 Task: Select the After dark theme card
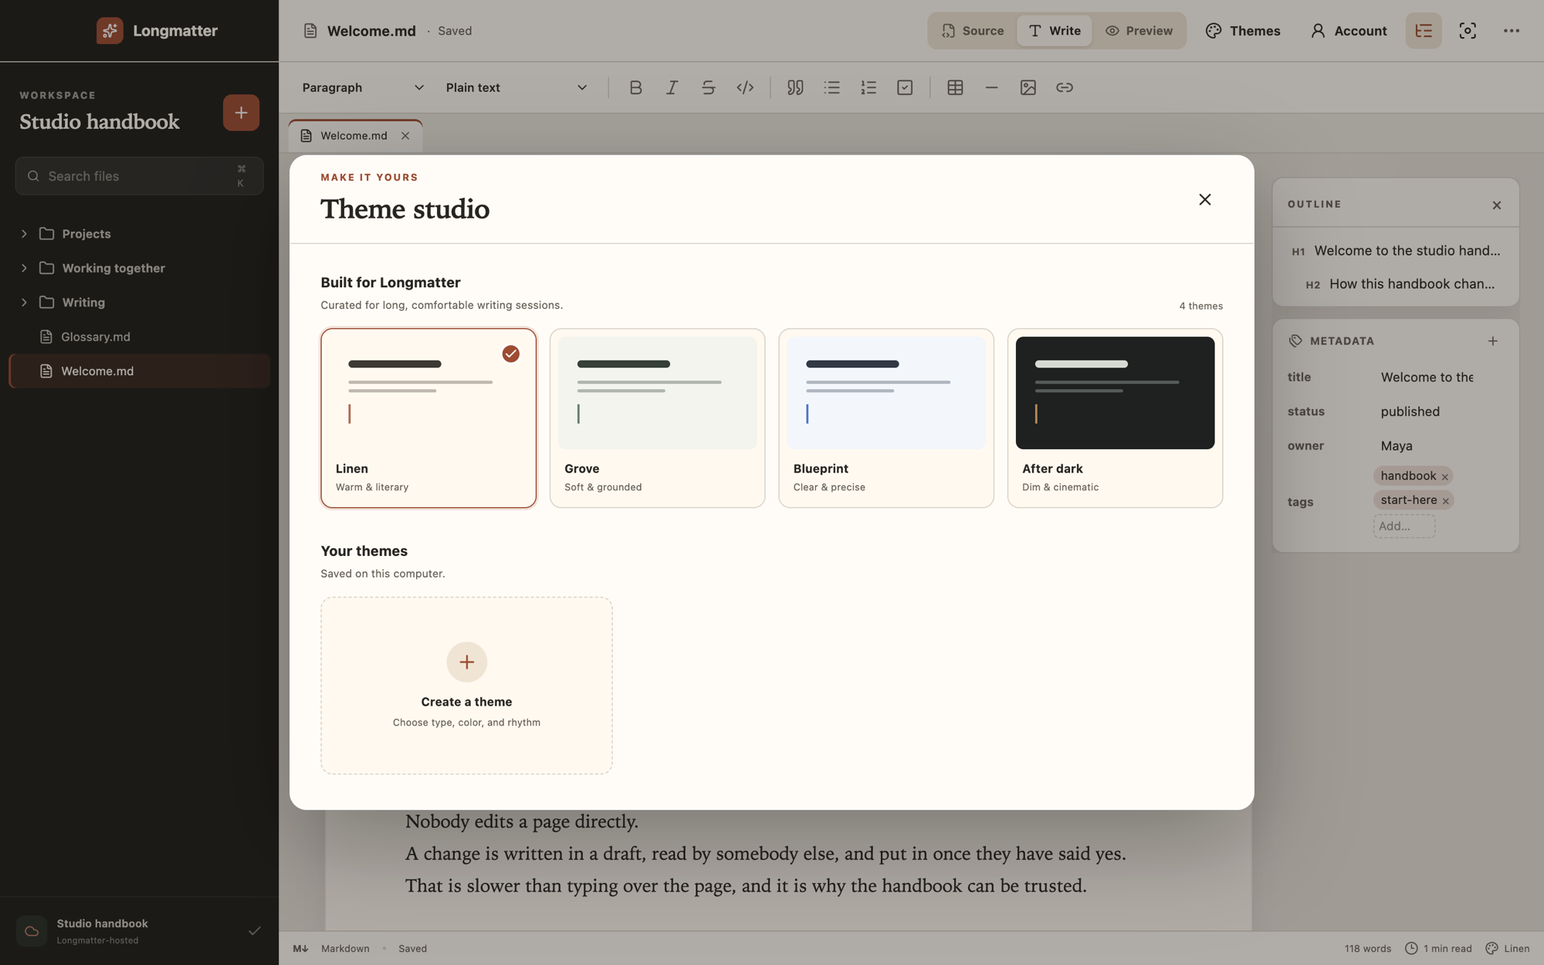pos(1115,418)
